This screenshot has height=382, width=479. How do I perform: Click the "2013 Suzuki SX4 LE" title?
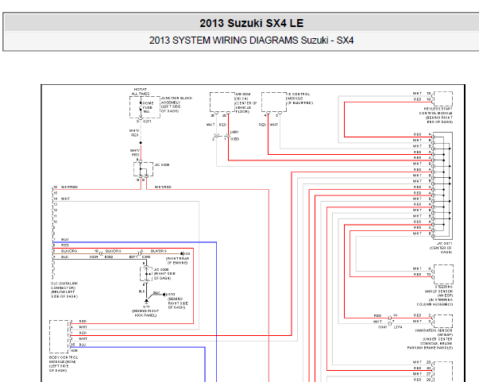tap(251, 23)
